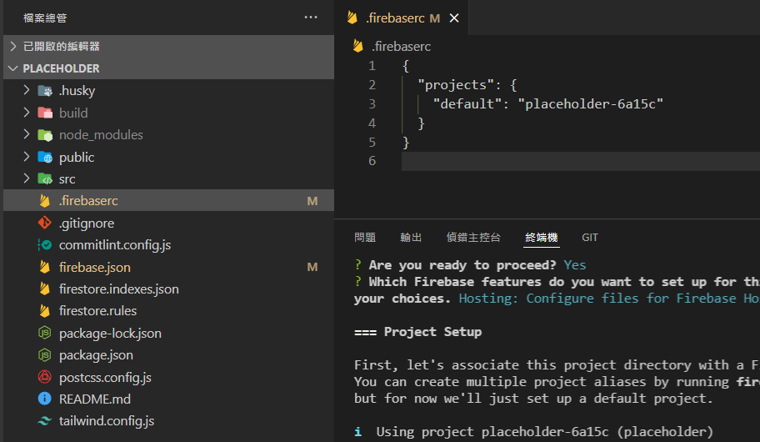Switch to the 偵錯主控台 panel tab

click(473, 238)
